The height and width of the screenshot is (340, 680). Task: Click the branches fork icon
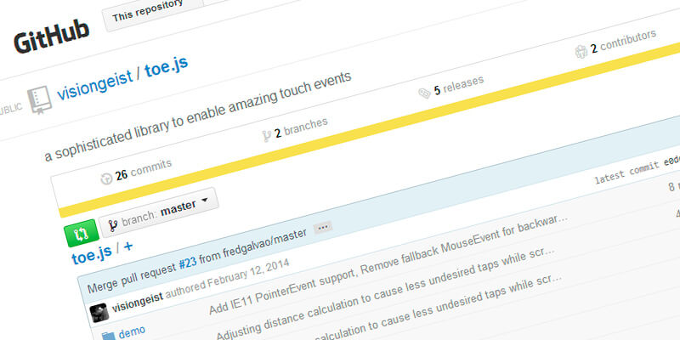click(x=266, y=134)
